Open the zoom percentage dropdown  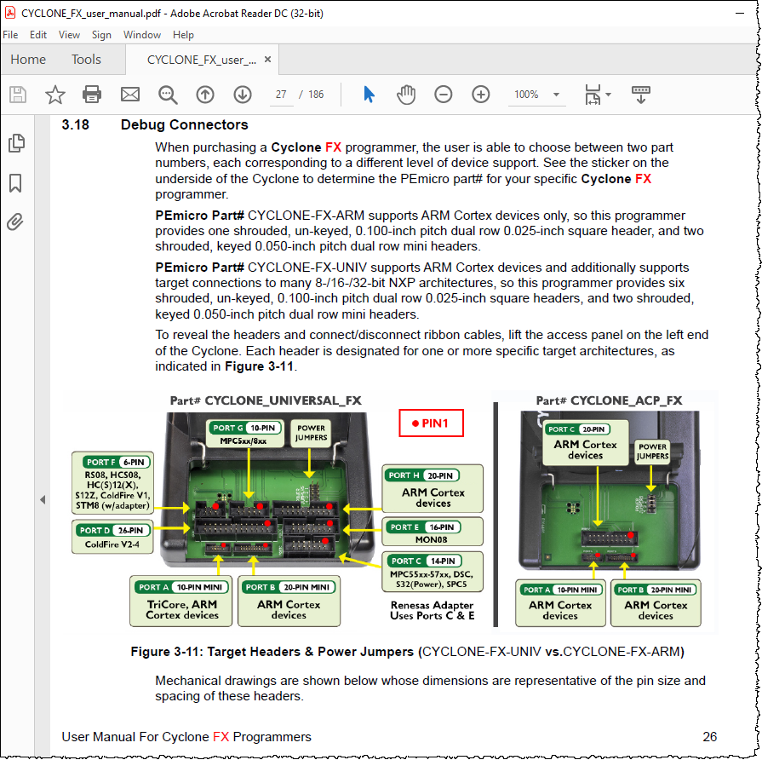(x=558, y=95)
